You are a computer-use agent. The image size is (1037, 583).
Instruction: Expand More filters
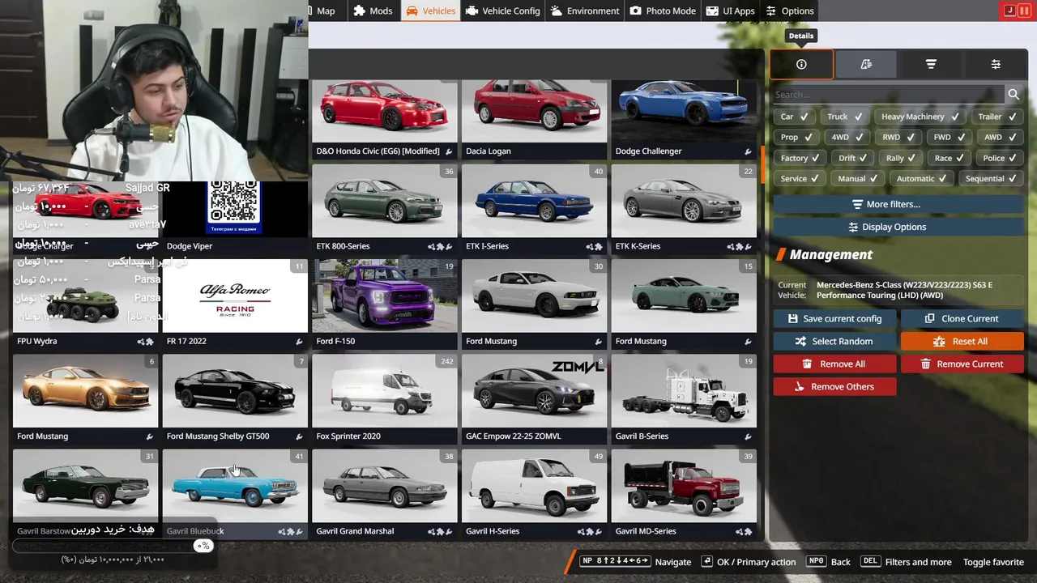(x=898, y=204)
